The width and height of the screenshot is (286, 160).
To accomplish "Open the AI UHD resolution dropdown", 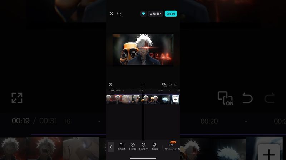I will click(x=156, y=14).
